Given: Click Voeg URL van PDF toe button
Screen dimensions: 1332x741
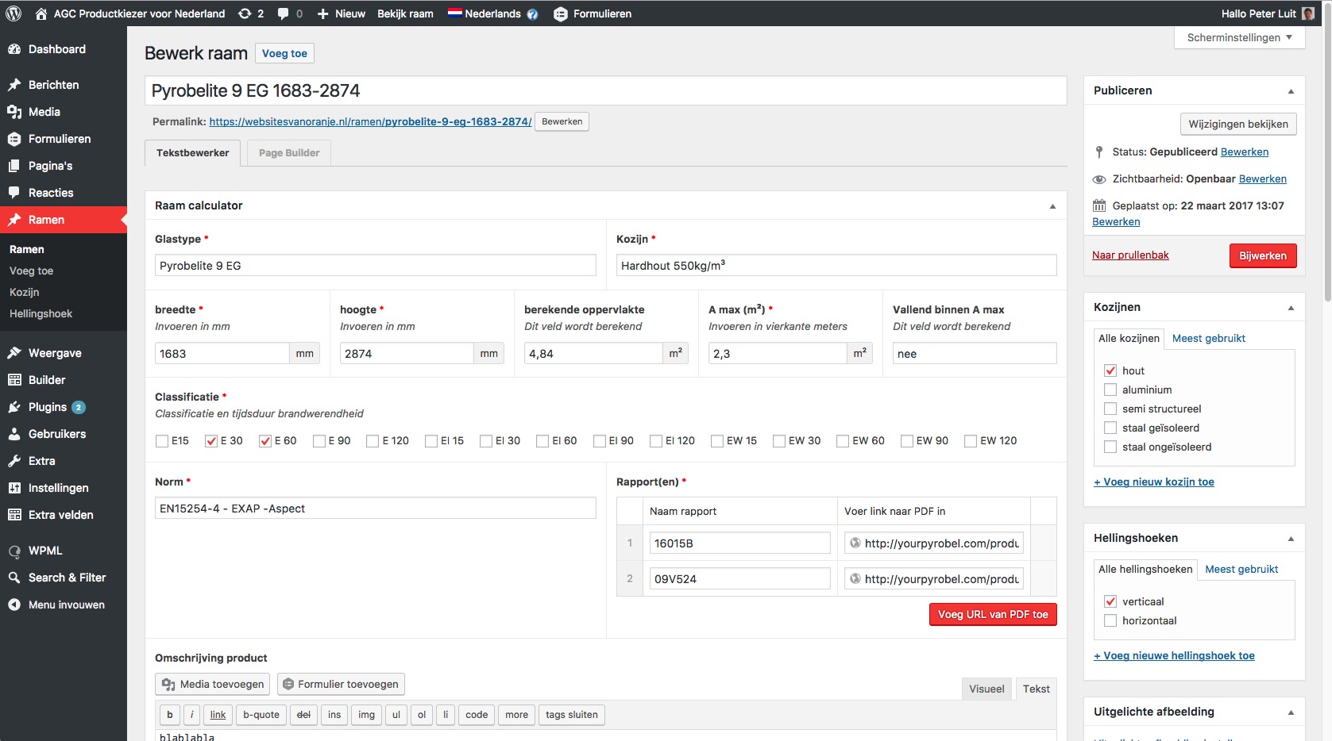Looking at the screenshot, I should coord(993,614).
